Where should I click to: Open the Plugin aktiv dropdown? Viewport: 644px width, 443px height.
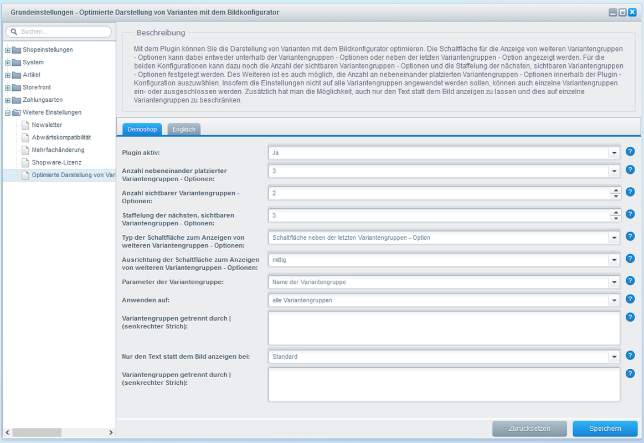click(614, 153)
